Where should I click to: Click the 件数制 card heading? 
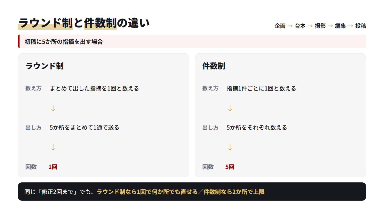214,66
